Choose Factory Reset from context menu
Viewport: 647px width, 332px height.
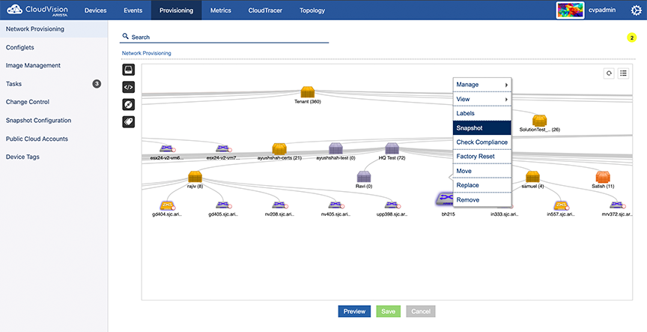pyautogui.click(x=482, y=157)
